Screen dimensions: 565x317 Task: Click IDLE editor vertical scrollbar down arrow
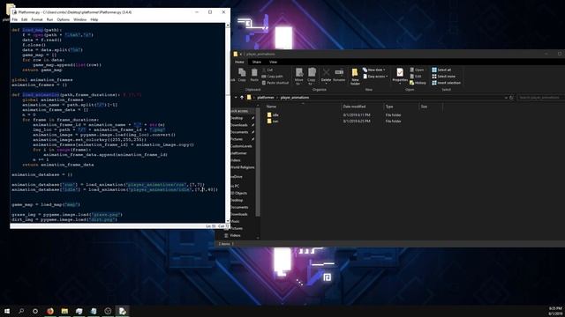(x=228, y=221)
